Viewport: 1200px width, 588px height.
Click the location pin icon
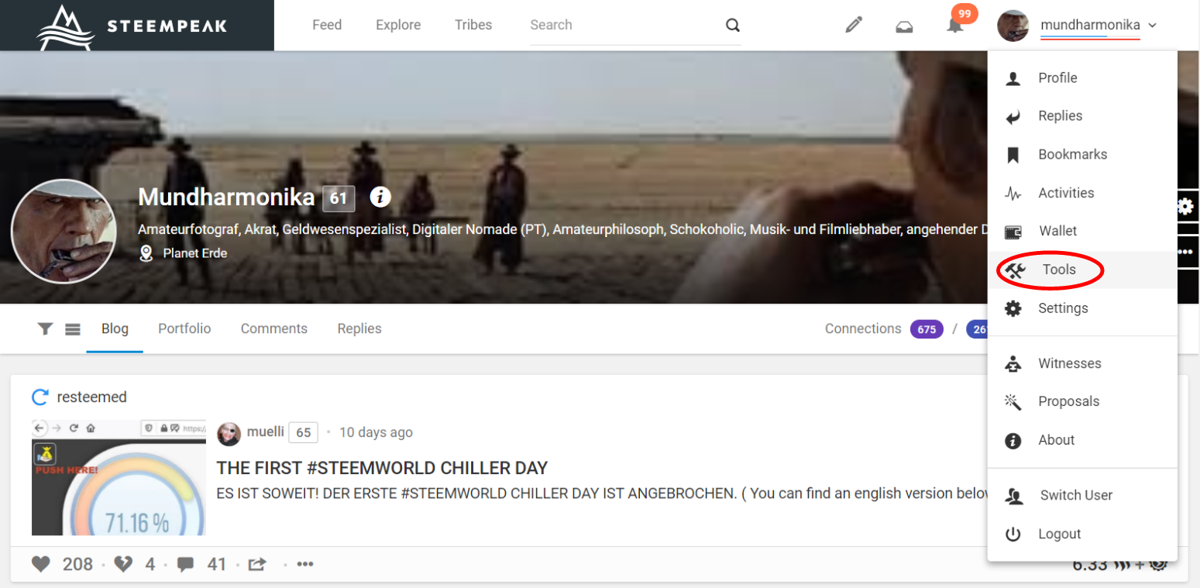146,253
